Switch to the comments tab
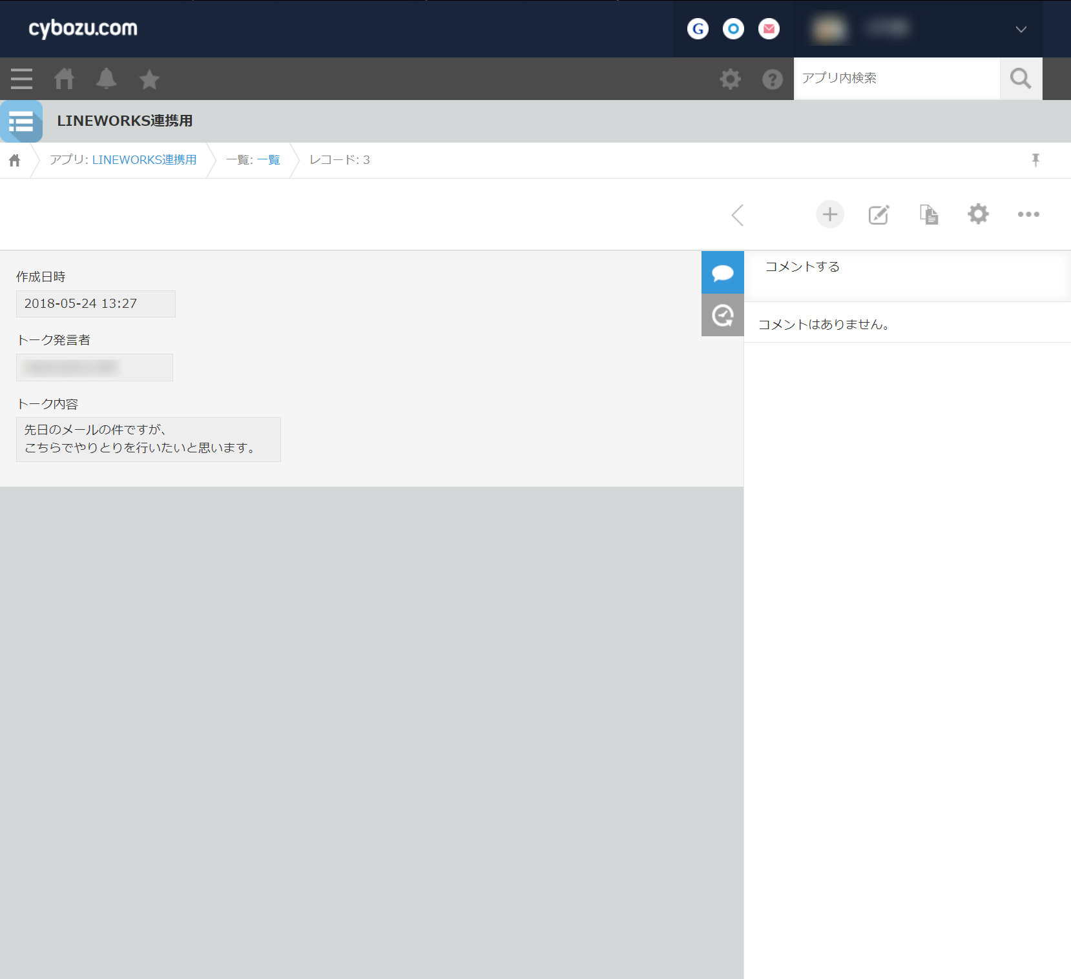 [x=722, y=272]
